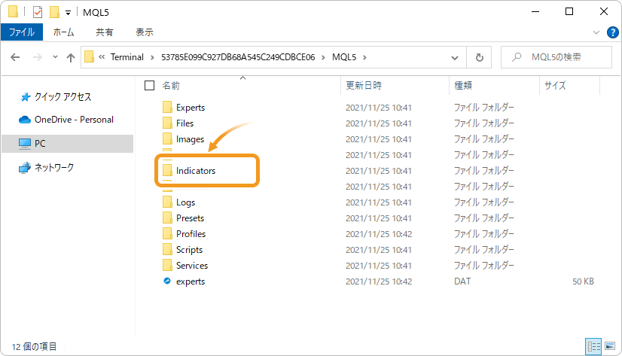This screenshot has width=622, height=356.
Task: Expand the chevron after MQL5 breadcrumb
Action: [364, 57]
